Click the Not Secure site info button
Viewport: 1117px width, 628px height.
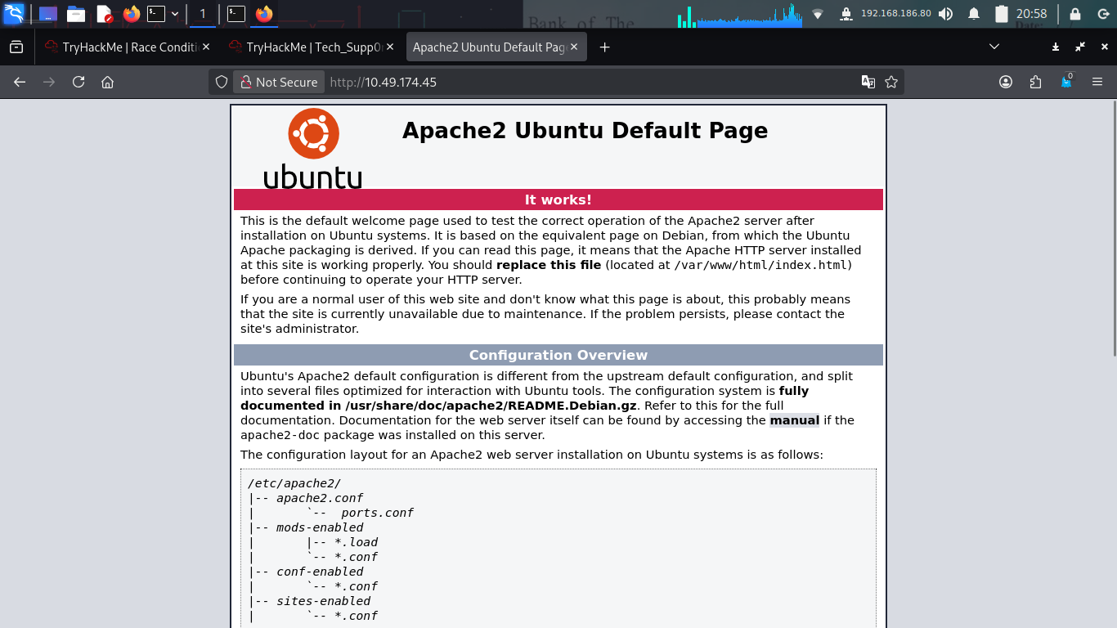[279, 82]
